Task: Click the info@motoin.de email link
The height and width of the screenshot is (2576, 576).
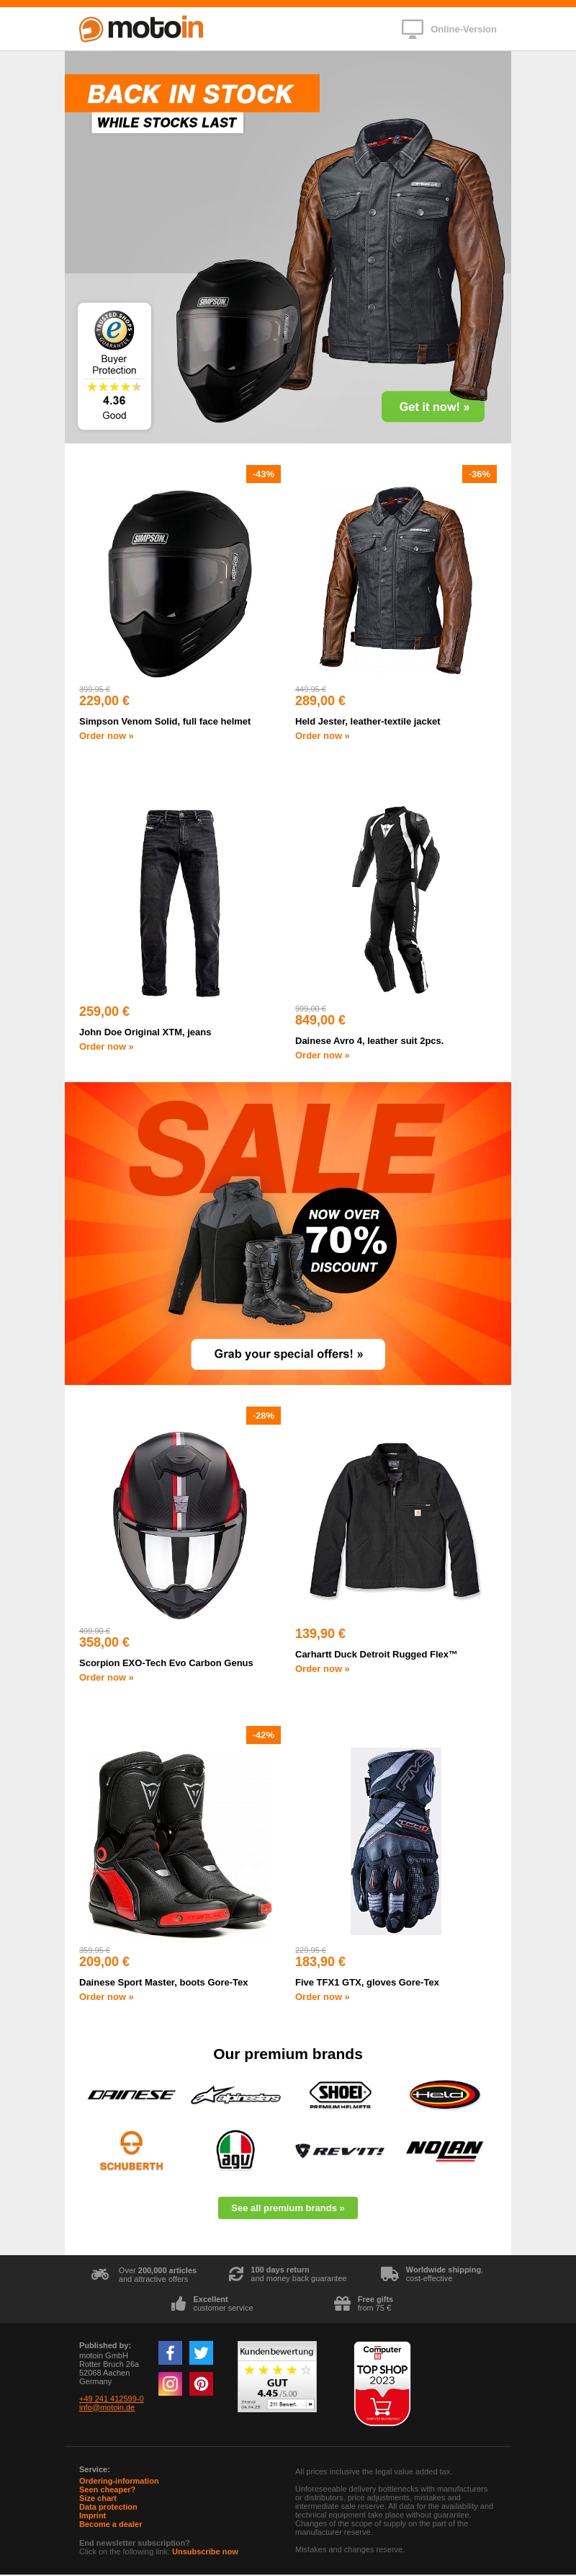Action: 107,2407
